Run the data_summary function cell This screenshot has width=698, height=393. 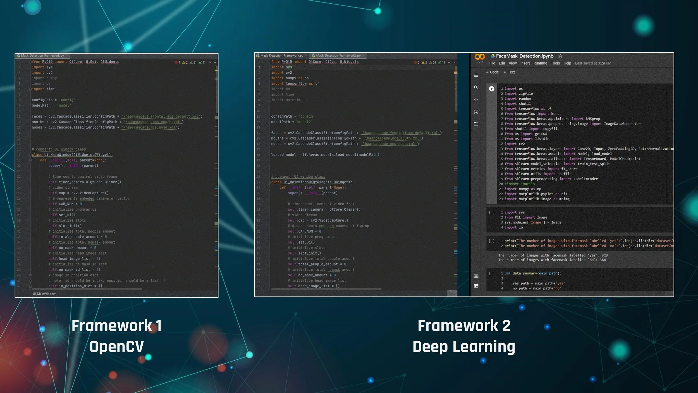click(x=492, y=273)
